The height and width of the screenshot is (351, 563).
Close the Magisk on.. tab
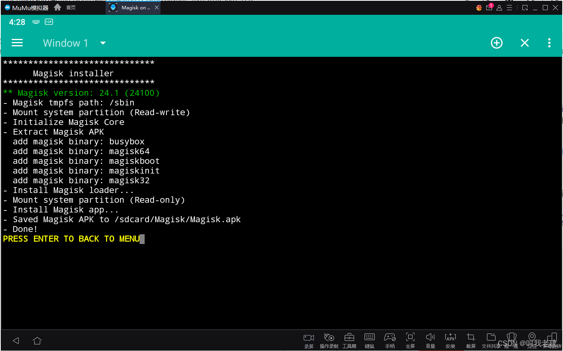click(157, 7)
